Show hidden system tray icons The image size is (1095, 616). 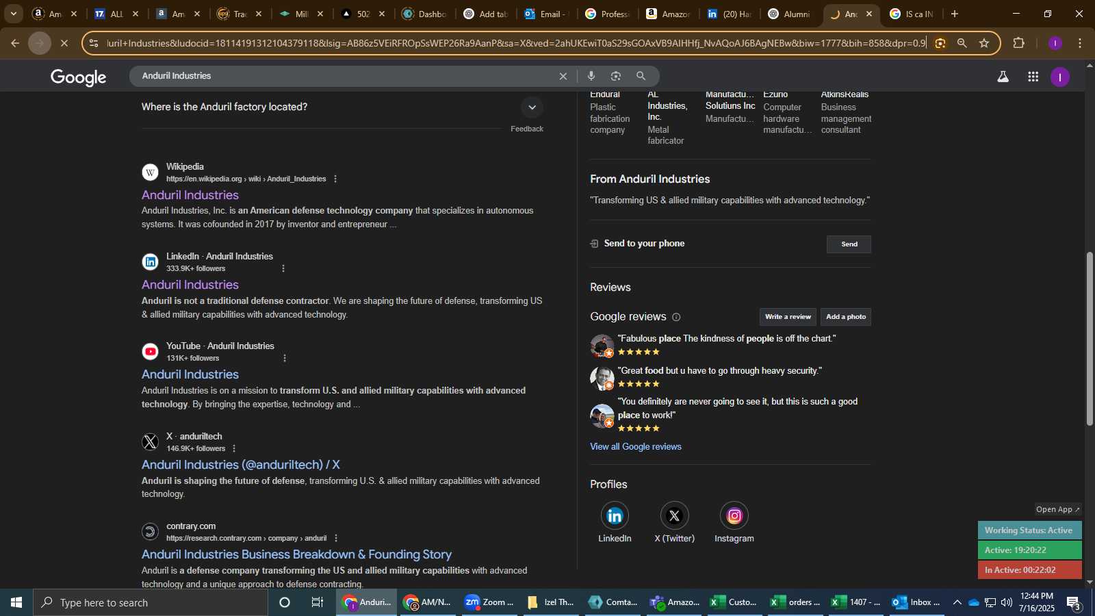click(957, 602)
